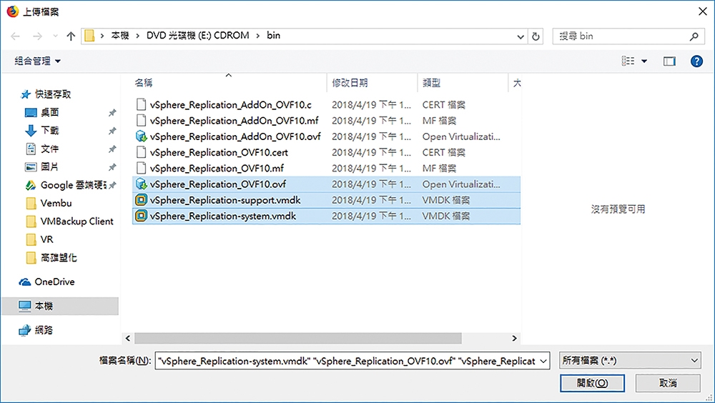The width and height of the screenshot is (715, 403).
Task: Click the search magnifier icon
Action: pos(694,36)
